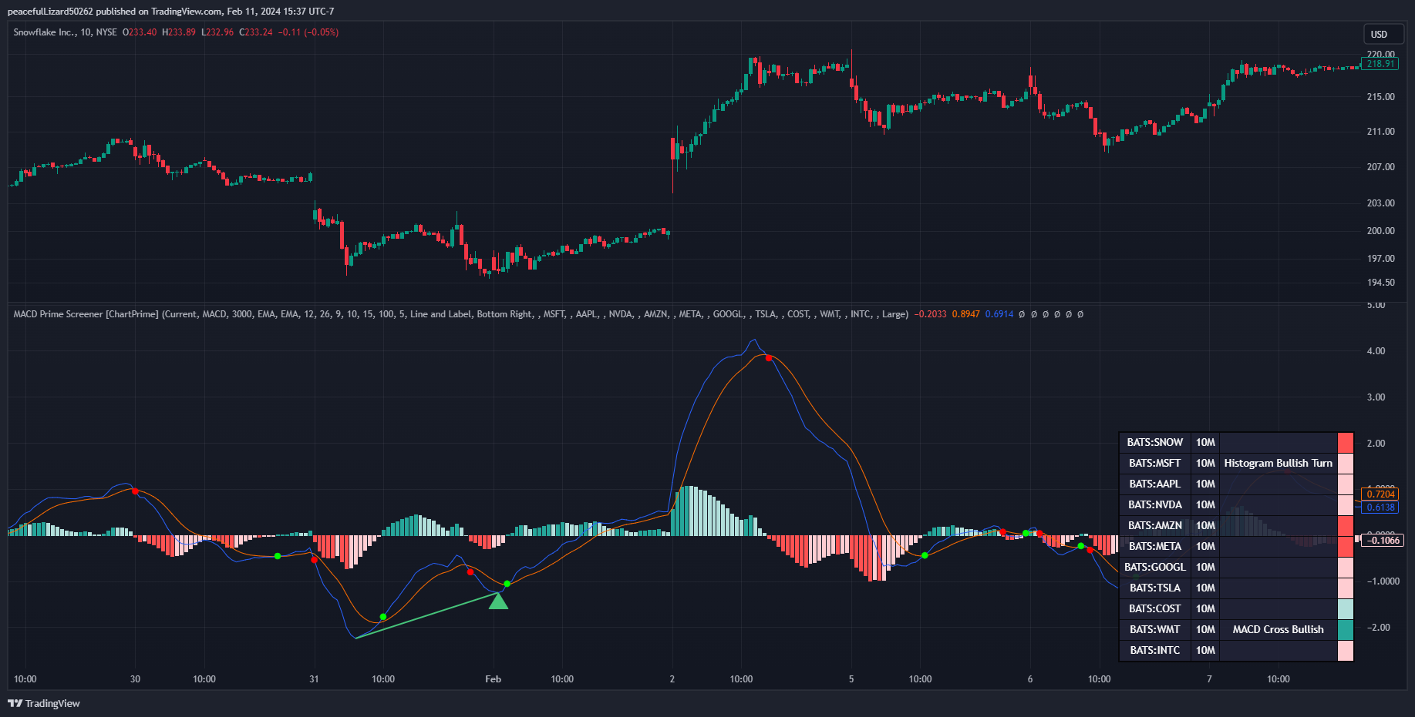The height and width of the screenshot is (717, 1415).
Task: Click the blue 0.6914 indicator legend value
Action: click(999, 314)
